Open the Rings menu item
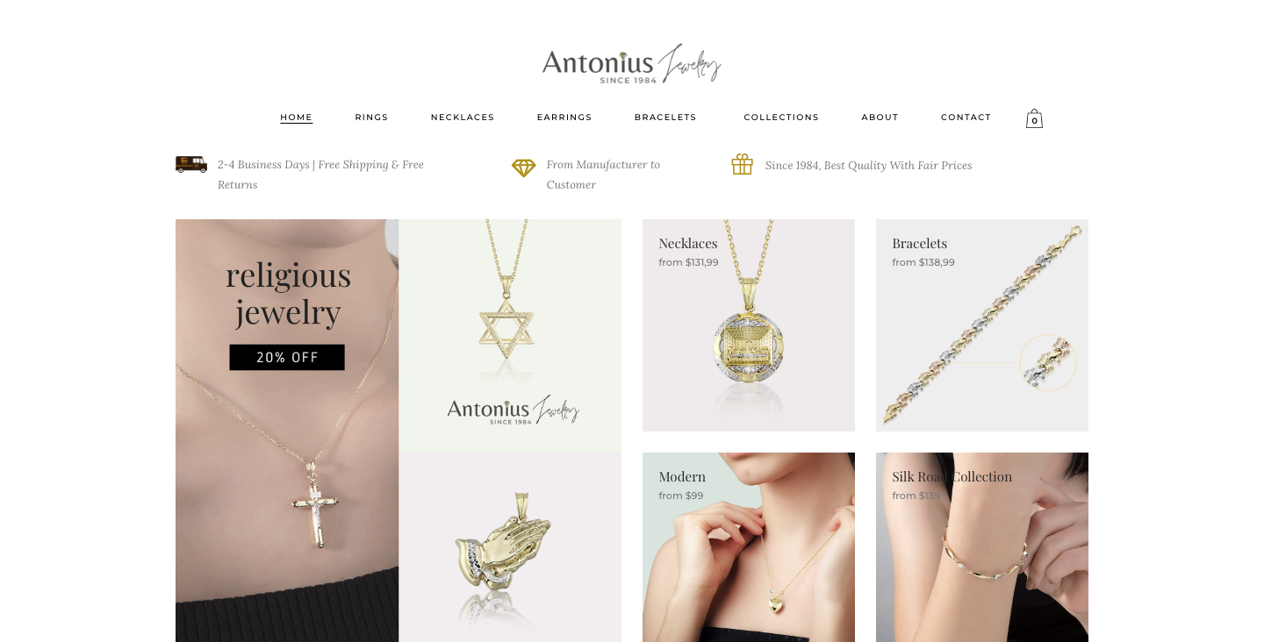The height and width of the screenshot is (642, 1264). point(371,118)
